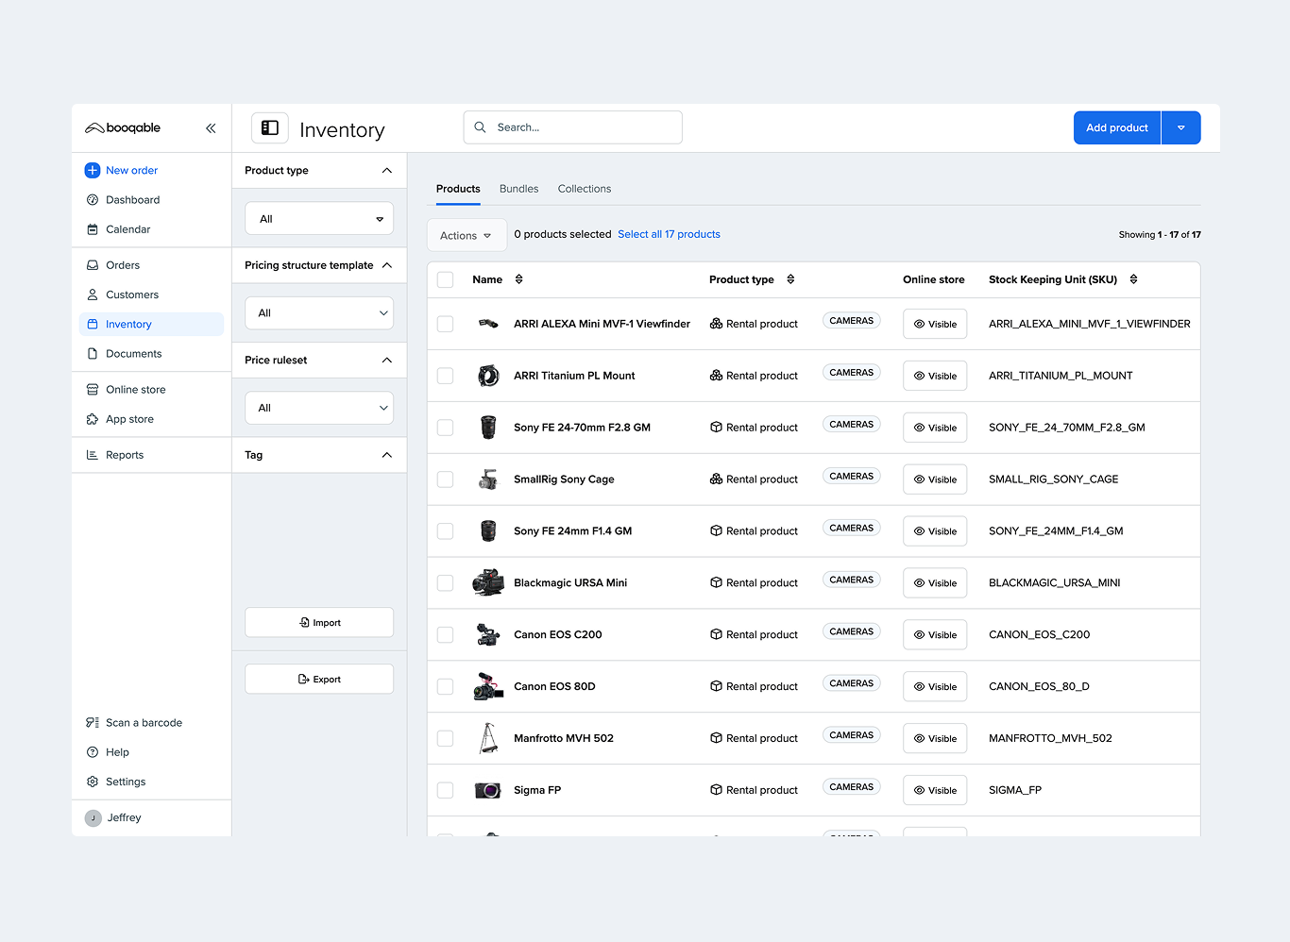
Task: Open the New order creation screen
Action: [x=131, y=170]
